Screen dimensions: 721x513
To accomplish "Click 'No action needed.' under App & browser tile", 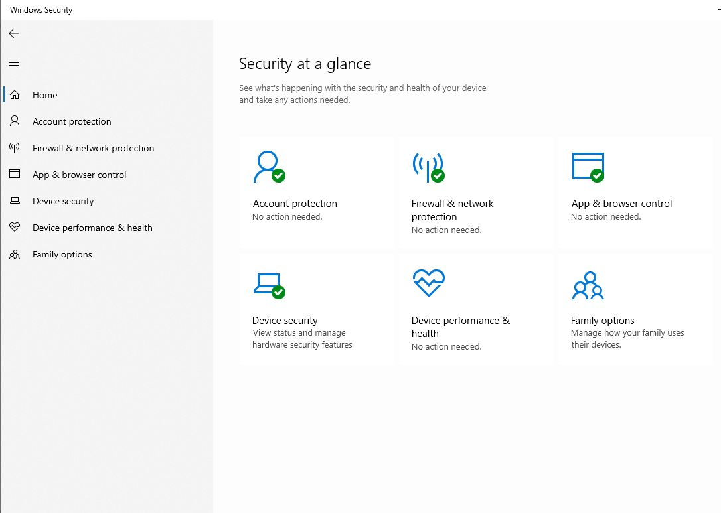I will 606,216.
